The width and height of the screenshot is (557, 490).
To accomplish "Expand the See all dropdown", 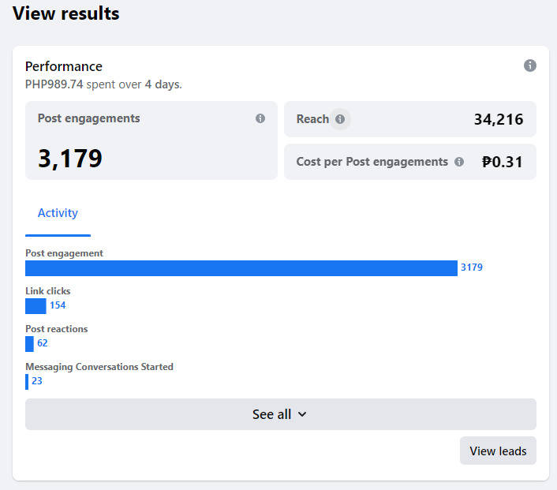I will coord(280,414).
